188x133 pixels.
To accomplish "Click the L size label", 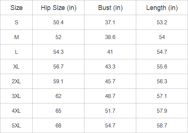I will click(17, 52).
